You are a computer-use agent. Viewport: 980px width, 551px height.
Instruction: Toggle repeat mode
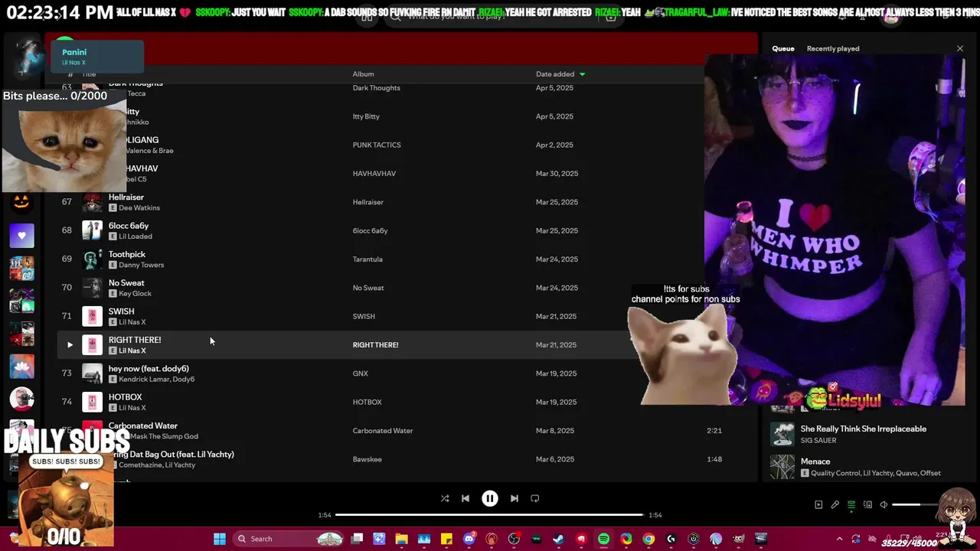coord(535,498)
